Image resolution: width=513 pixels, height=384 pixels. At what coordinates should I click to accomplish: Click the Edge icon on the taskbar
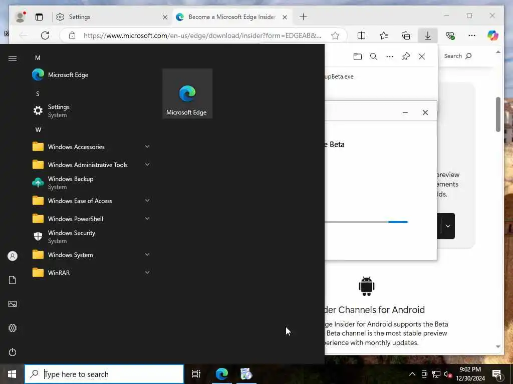pos(221,374)
